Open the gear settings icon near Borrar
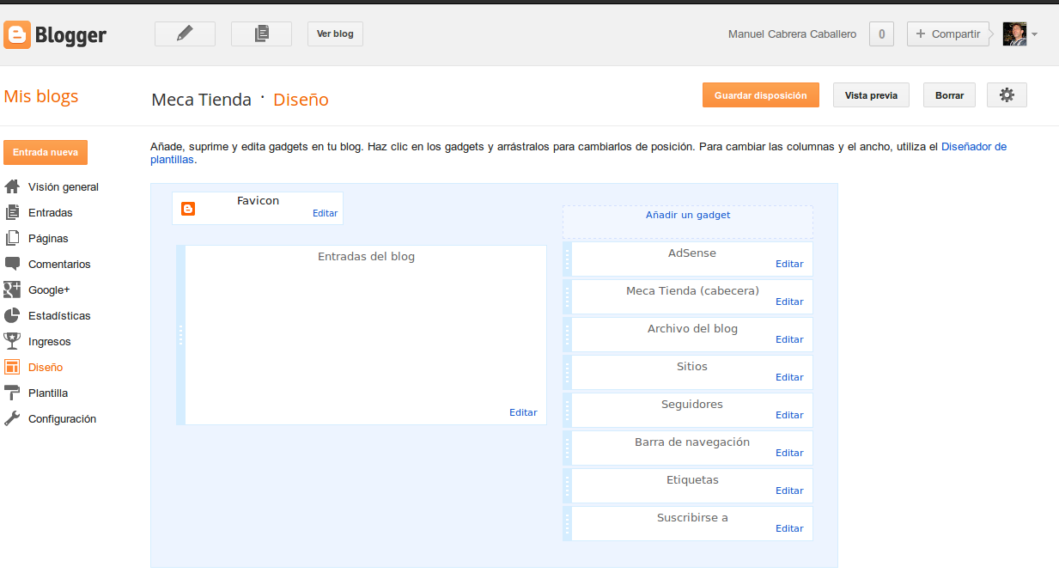Image resolution: width=1059 pixels, height=579 pixels. (x=1006, y=94)
